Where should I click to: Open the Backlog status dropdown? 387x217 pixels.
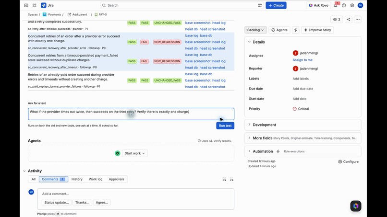[255, 30]
